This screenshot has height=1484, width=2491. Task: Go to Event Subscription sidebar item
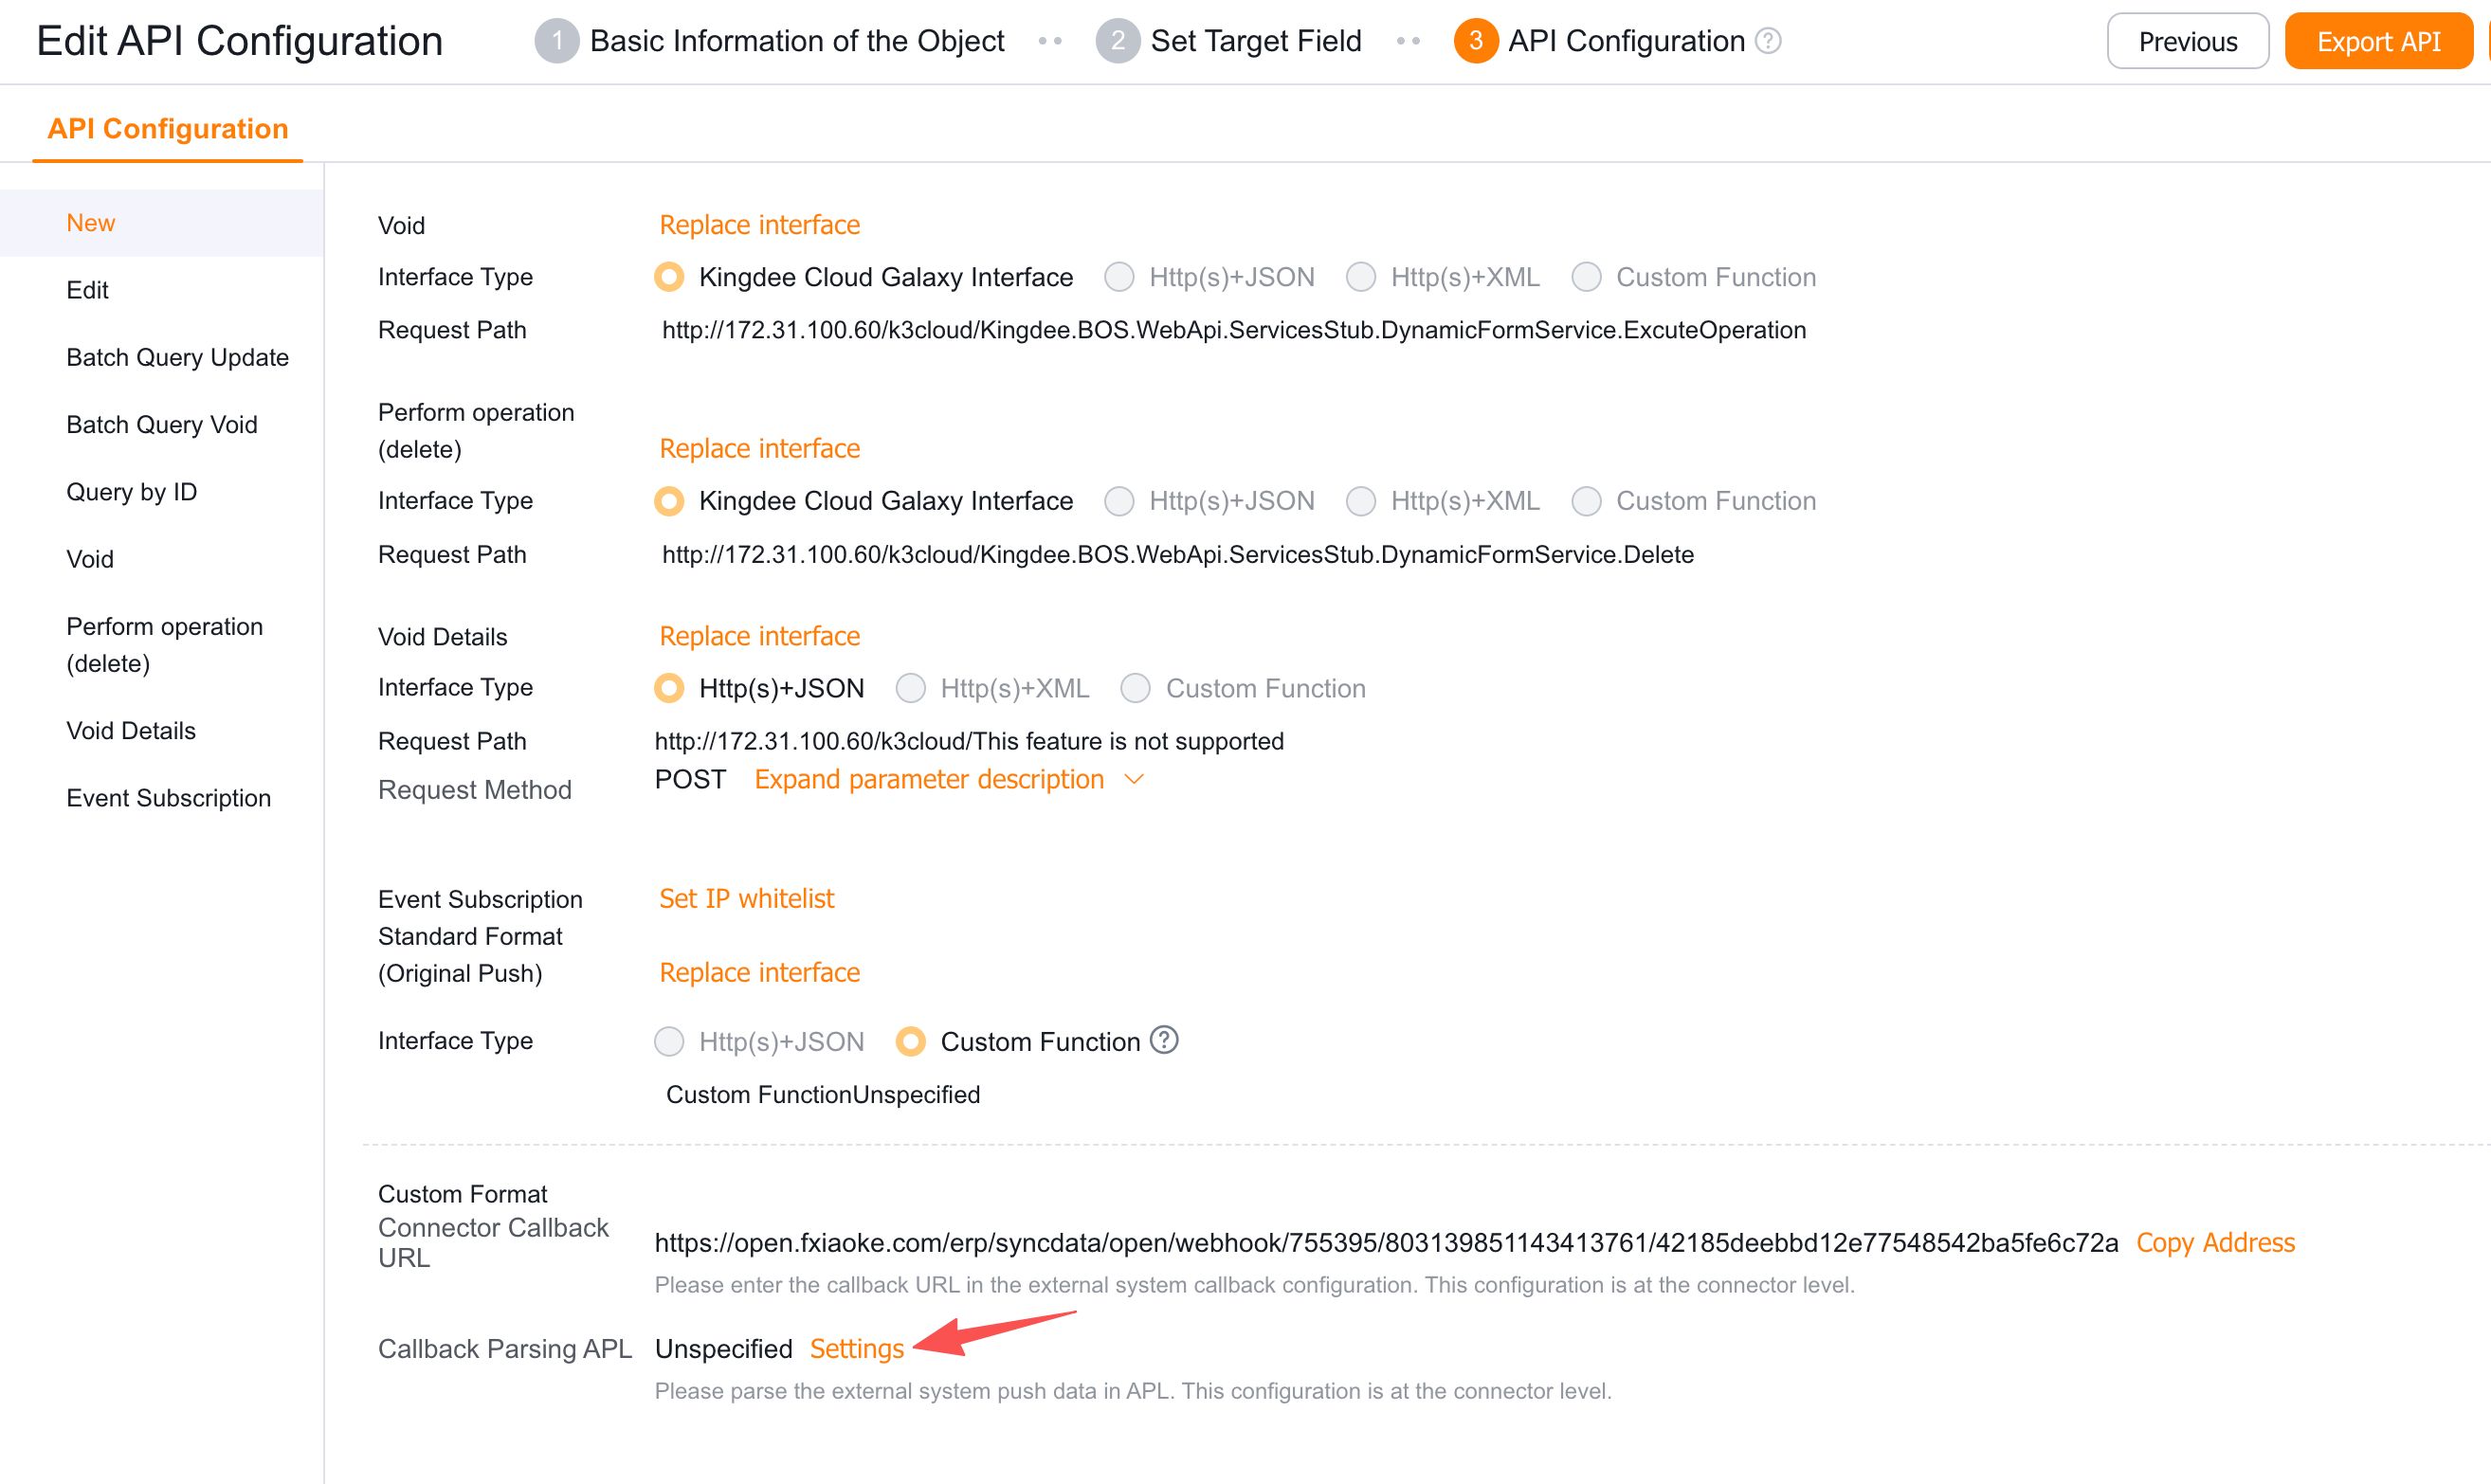tap(168, 798)
